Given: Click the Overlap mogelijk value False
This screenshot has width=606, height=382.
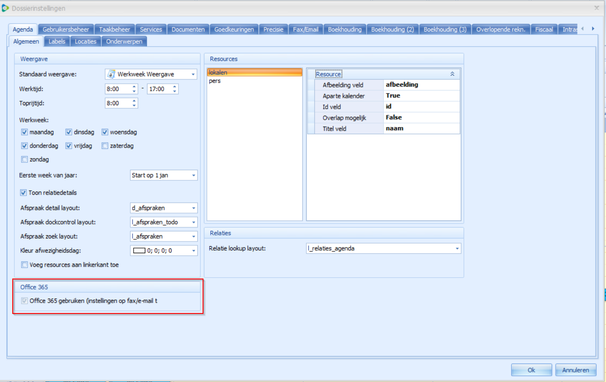Looking at the screenshot, I should pos(422,117).
